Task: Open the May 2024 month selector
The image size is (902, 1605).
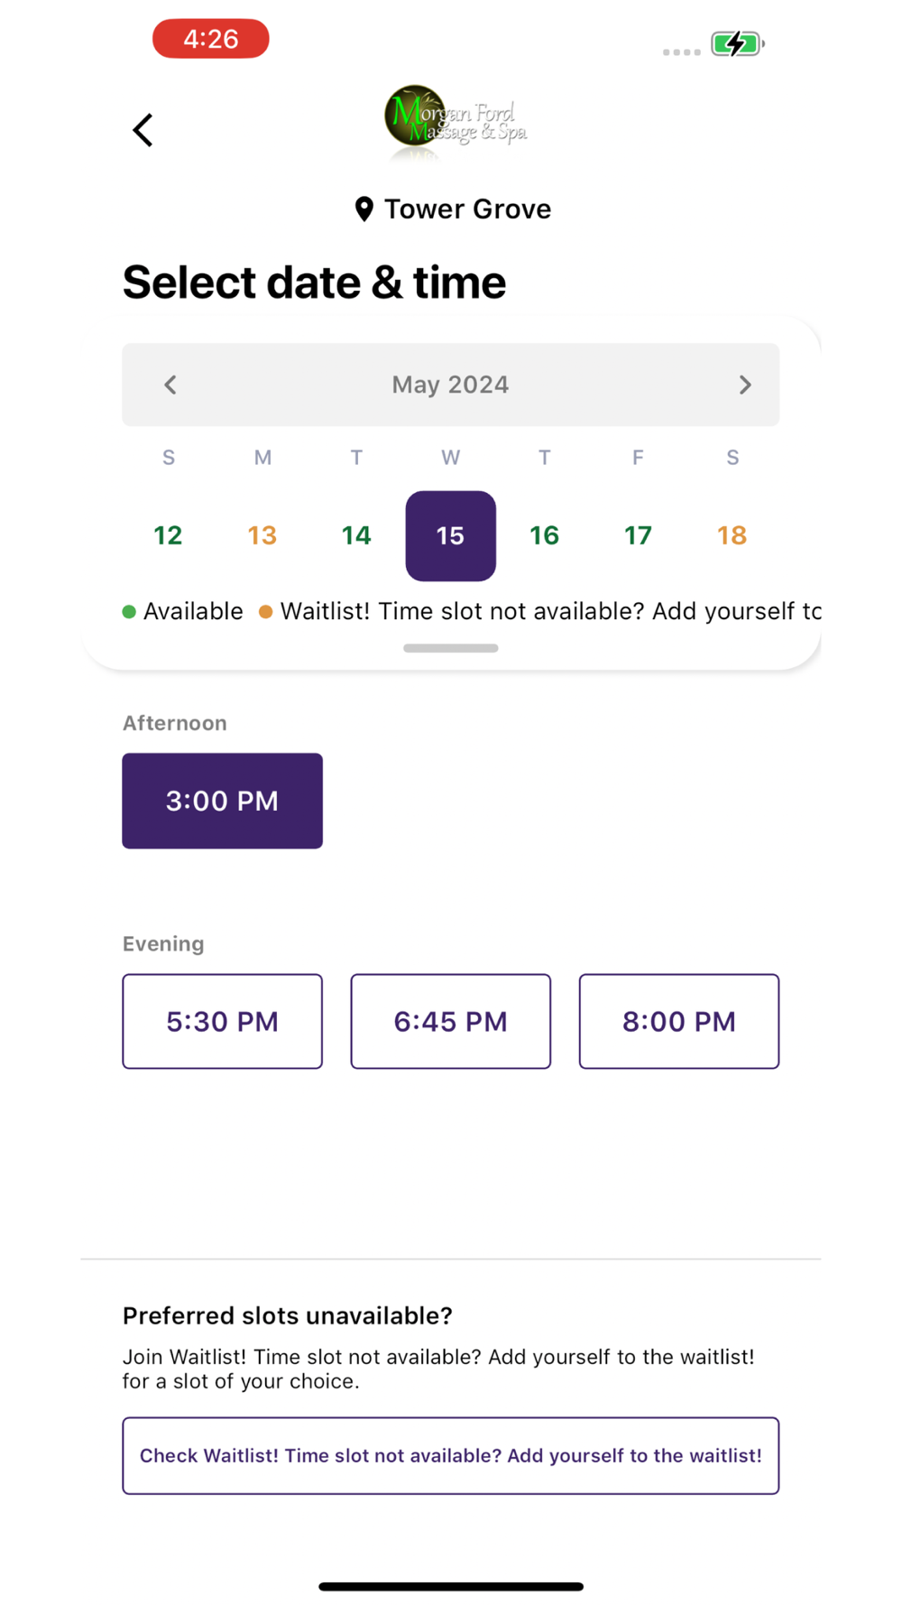Action: [x=451, y=385]
